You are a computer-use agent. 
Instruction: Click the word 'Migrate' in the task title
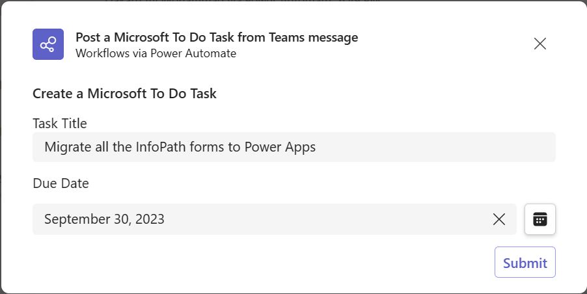click(66, 147)
